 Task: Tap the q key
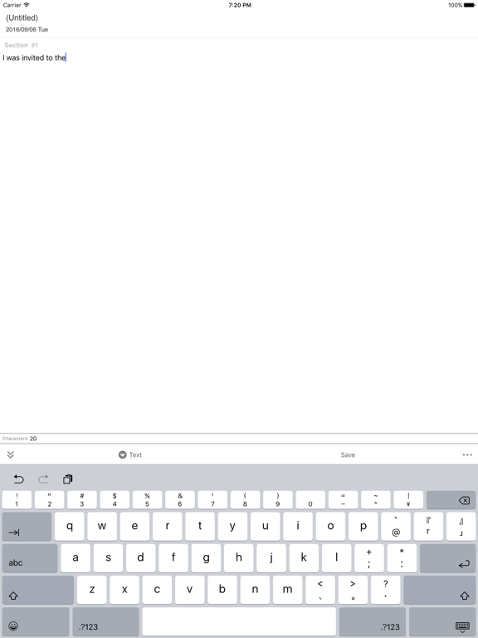coord(70,527)
